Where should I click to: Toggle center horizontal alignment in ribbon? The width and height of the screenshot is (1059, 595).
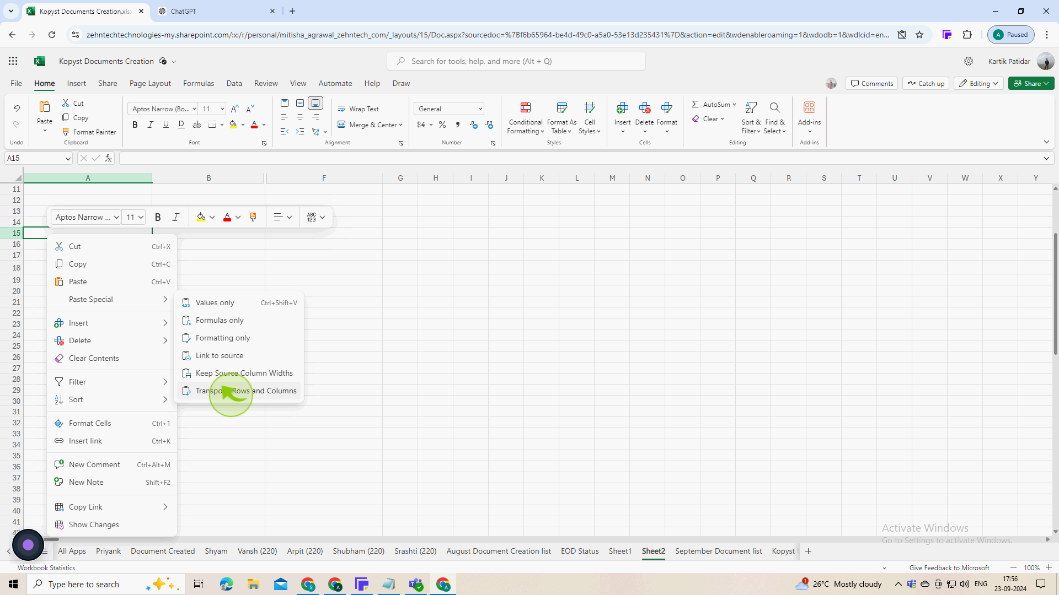[300, 117]
